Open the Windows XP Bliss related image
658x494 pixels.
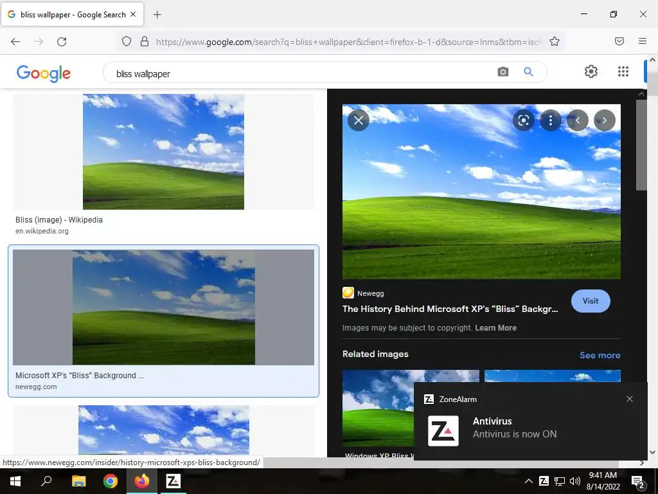[378, 408]
